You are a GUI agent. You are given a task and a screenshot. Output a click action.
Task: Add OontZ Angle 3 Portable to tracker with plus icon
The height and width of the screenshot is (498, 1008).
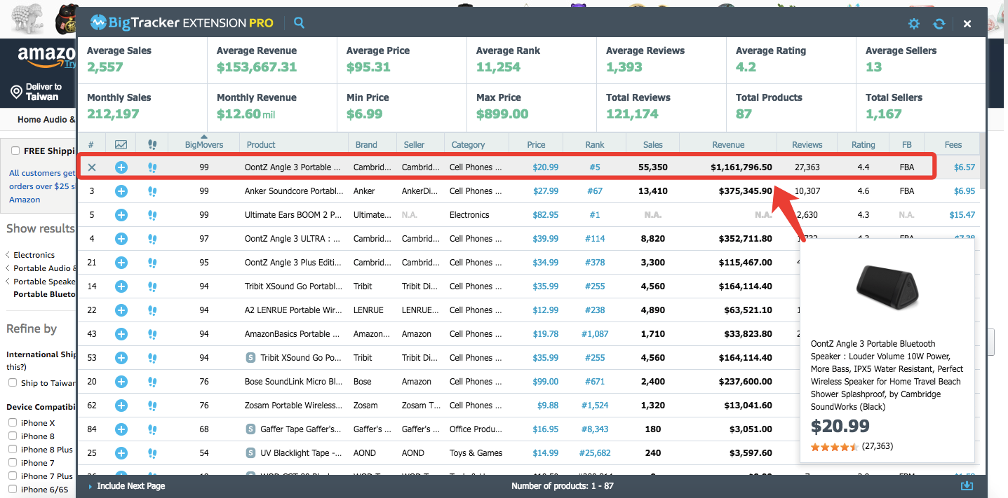(121, 167)
